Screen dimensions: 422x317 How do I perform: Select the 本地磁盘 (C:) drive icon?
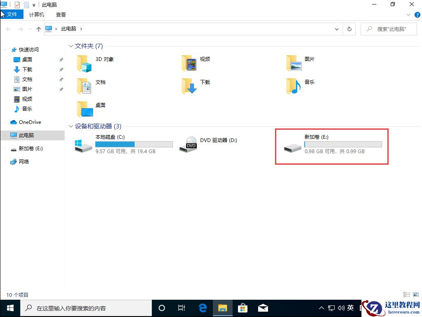(82, 145)
